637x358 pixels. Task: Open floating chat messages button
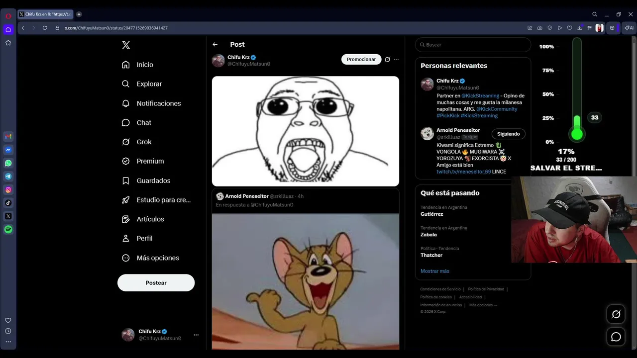pos(616,337)
